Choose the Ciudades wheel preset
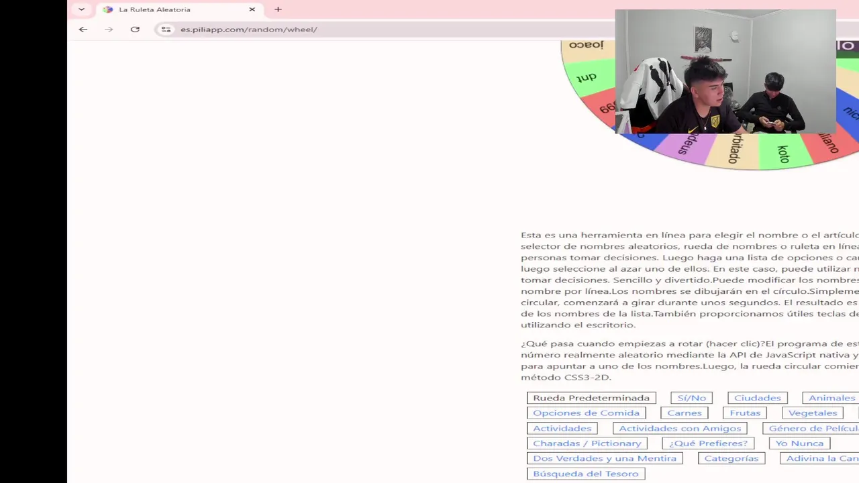 757,398
